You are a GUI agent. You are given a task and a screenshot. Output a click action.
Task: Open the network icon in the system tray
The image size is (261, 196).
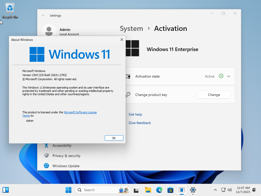click(x=223, y=190)
